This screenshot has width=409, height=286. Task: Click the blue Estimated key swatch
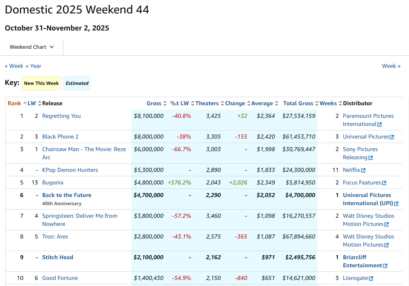[77, 83]
